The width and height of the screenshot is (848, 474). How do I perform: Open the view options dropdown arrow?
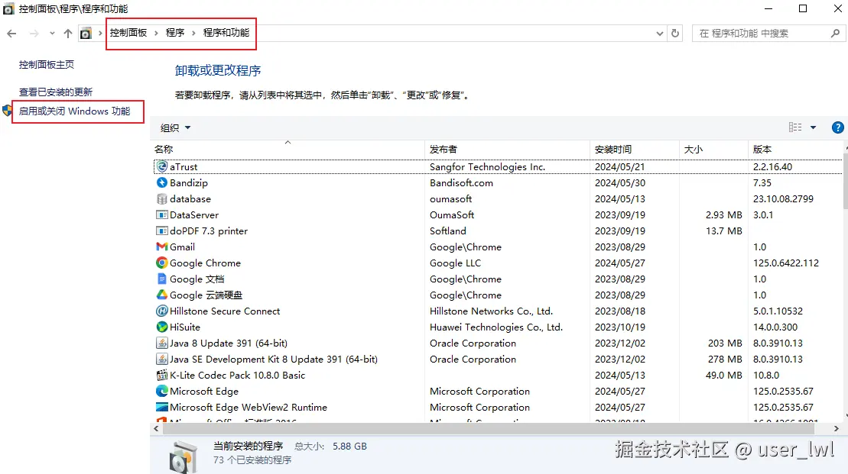click(813, 128)
